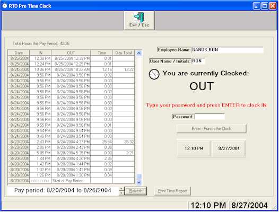The height and width of the screenshot is (212, 279).
Task: Maximize the RTO Pro Time Clock window
Action: point(264,6)
